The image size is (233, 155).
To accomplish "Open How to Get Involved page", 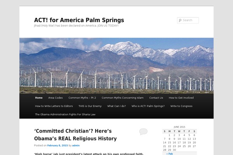I will (x=181, y=98).
